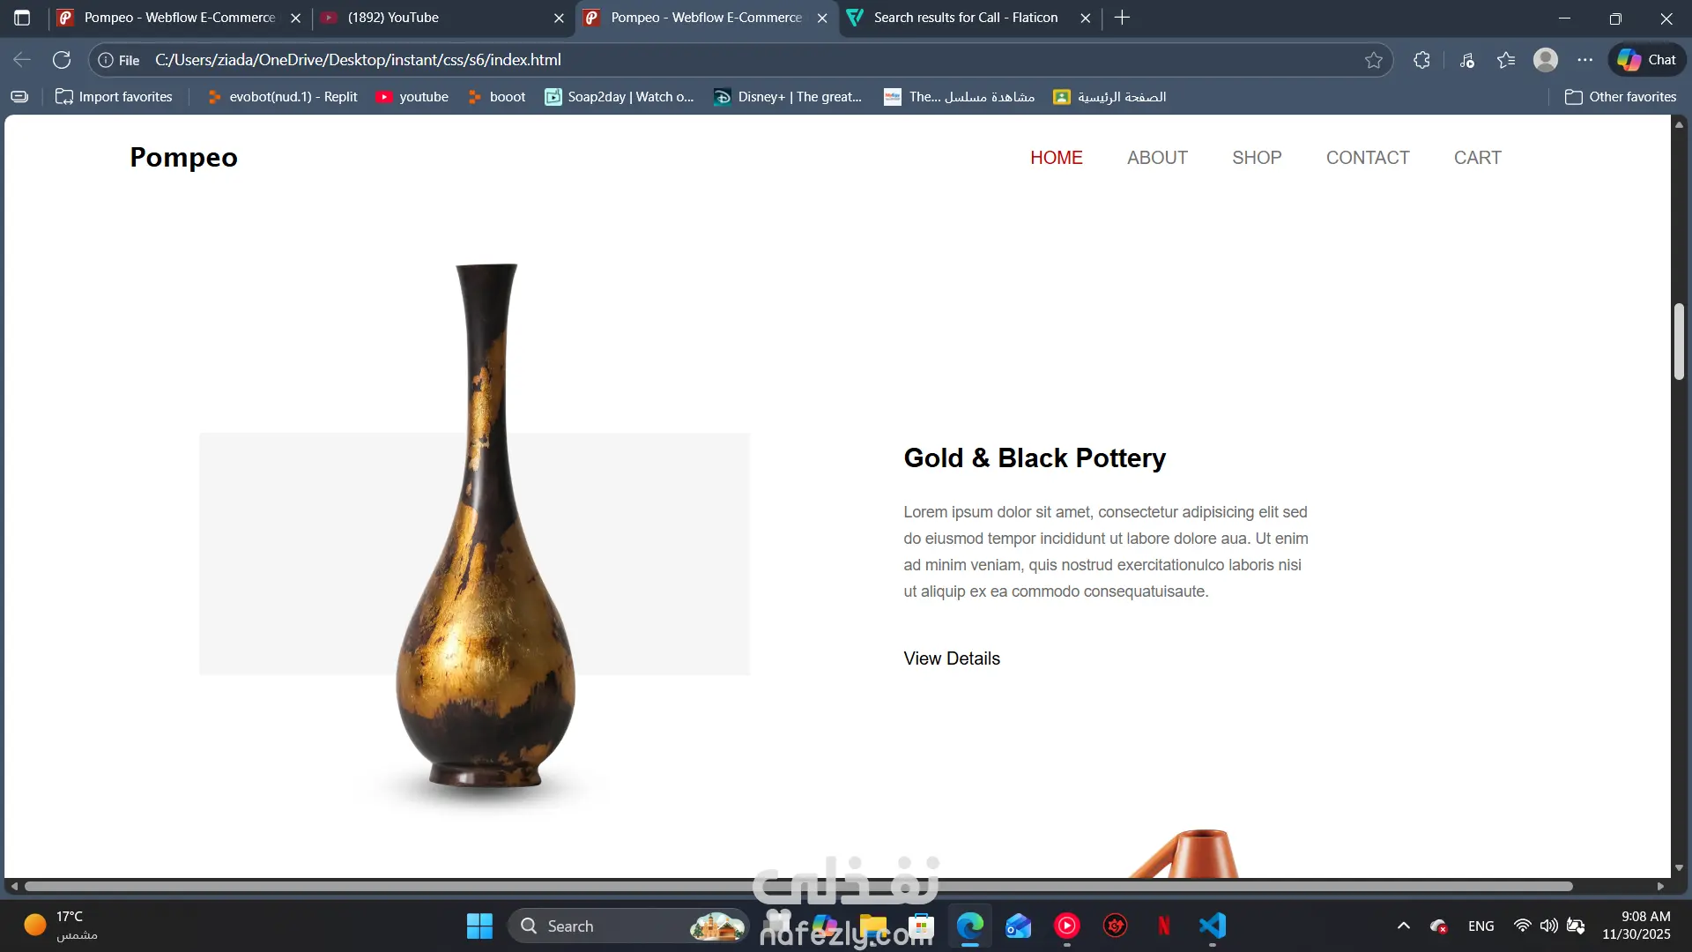This screenshot has height=952, width=1692.
Task: Switch to Flaticon search results tab
Action: tap(965, 18)
